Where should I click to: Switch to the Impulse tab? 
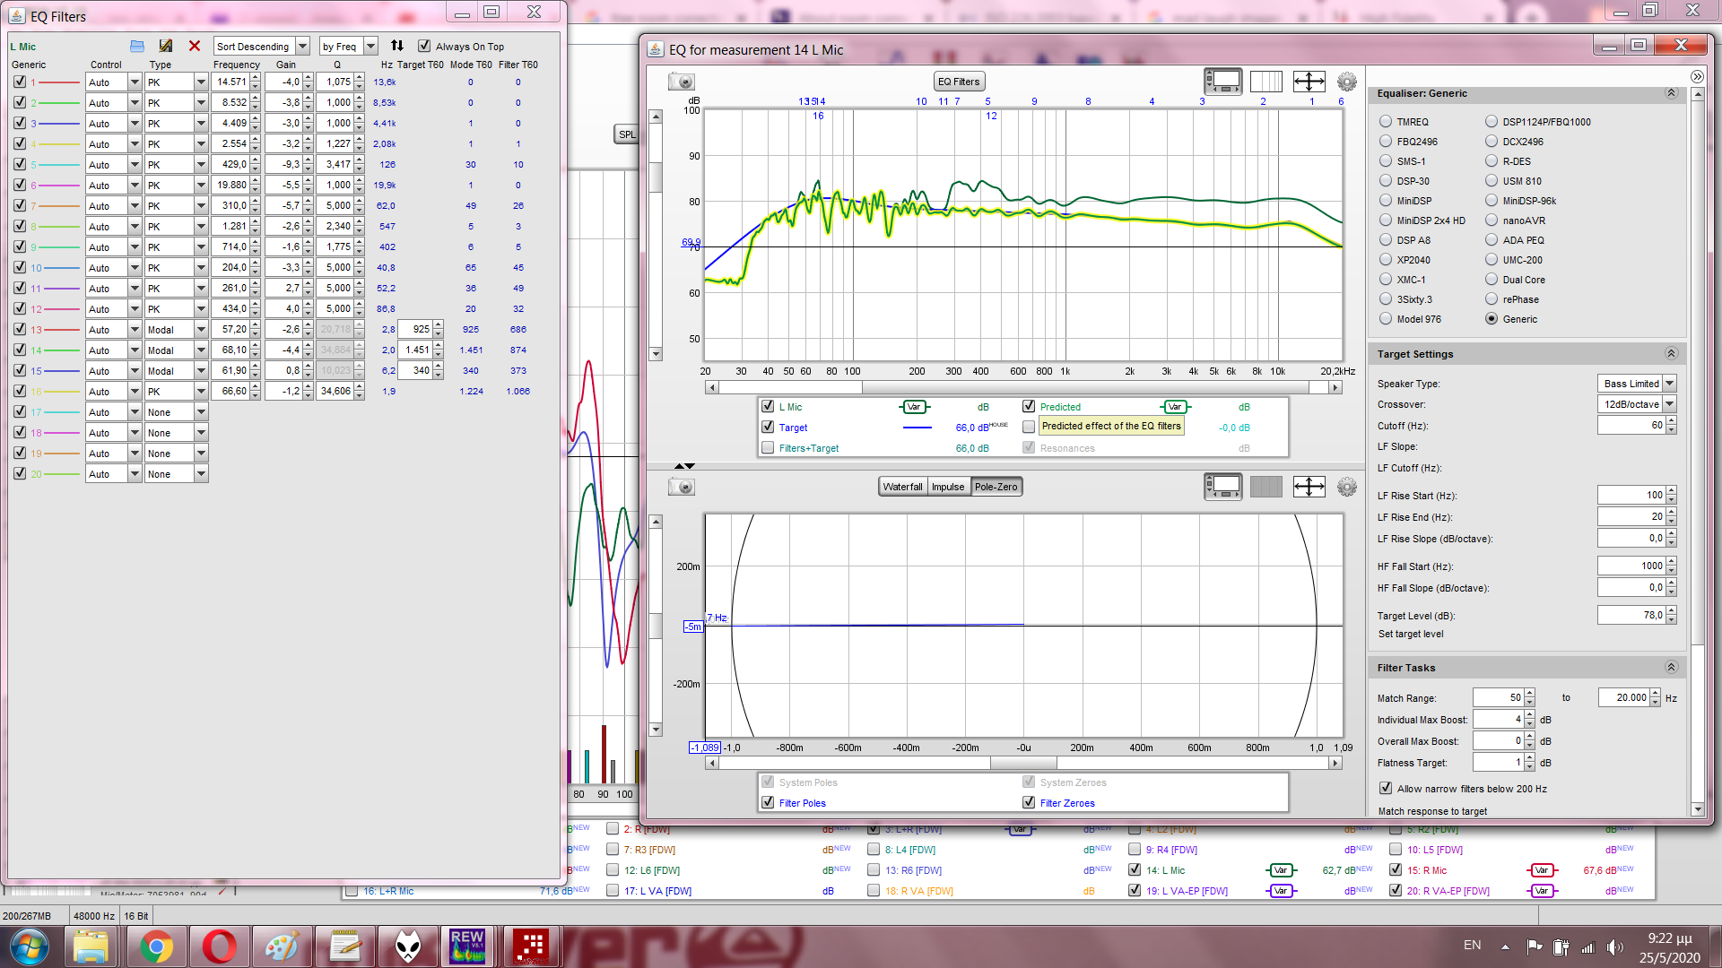click(948, 487)
